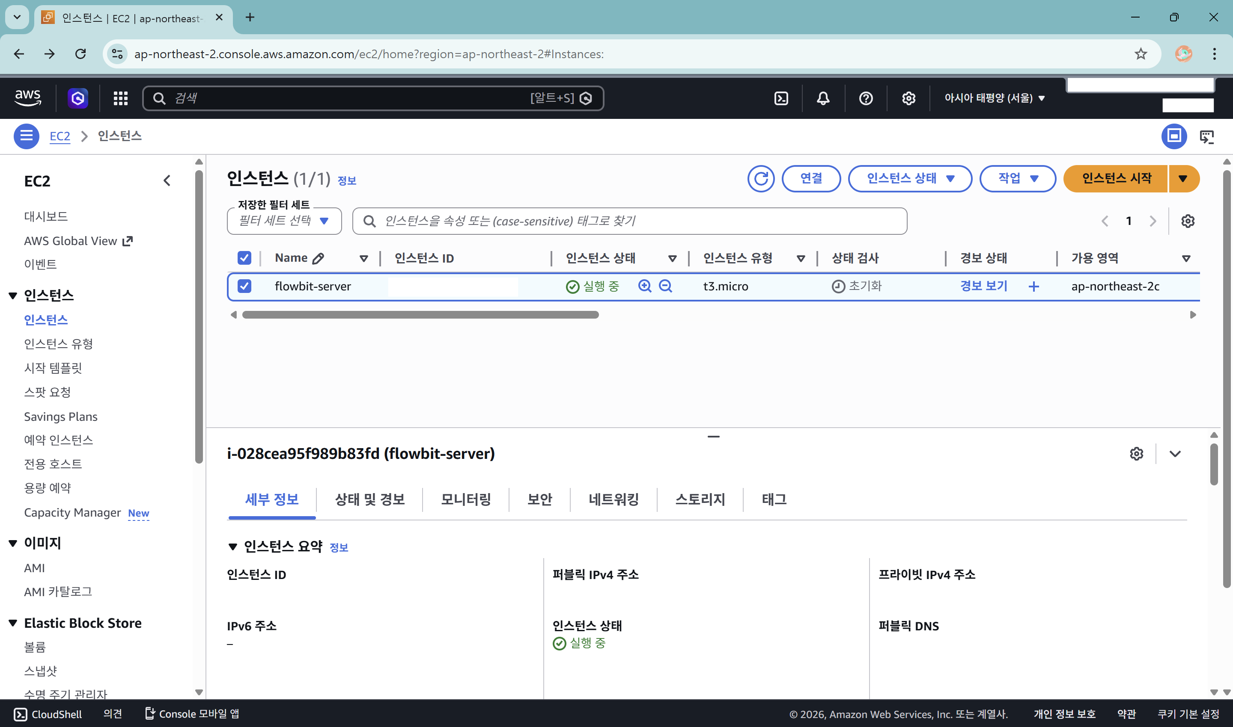Switch to the 모니터링 tab
The image size is (1233, 727).
pyautogui.click(x=466, y=499)
